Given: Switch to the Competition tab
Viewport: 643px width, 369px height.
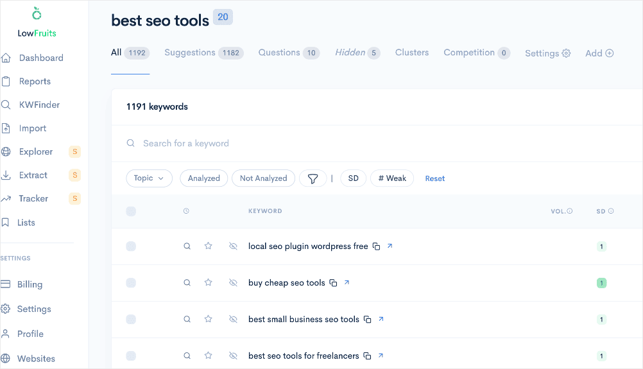Looking at the screenshot, I should [x=477, y=53].
